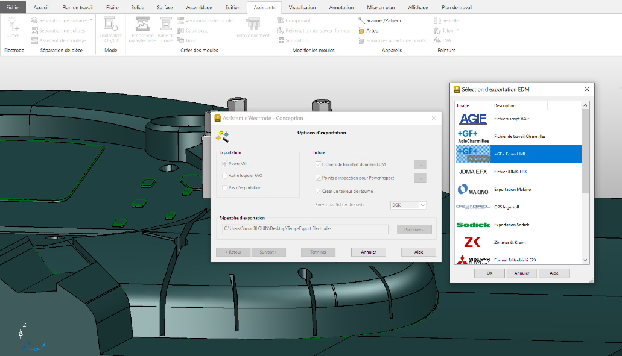Switch to the Visualisation ribbon tab

(302, 7)
